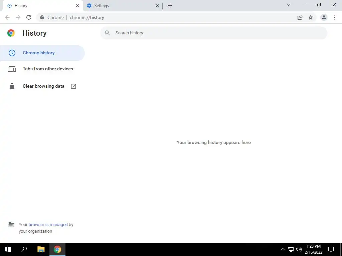Select the History tab
342x256 pixels.
[43, 6]
